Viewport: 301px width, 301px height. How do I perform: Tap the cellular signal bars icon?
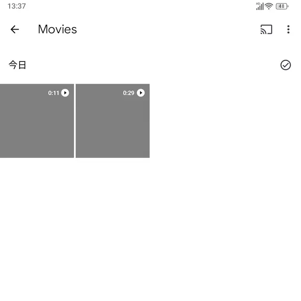tap(260, 7)
